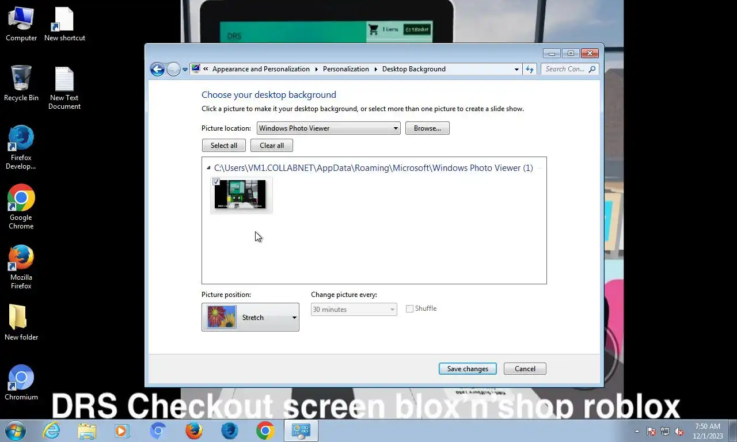Screen dimensions: 737x442
Task: Expand arrow after Personalization breadcrumb
Action: (375, 69)
